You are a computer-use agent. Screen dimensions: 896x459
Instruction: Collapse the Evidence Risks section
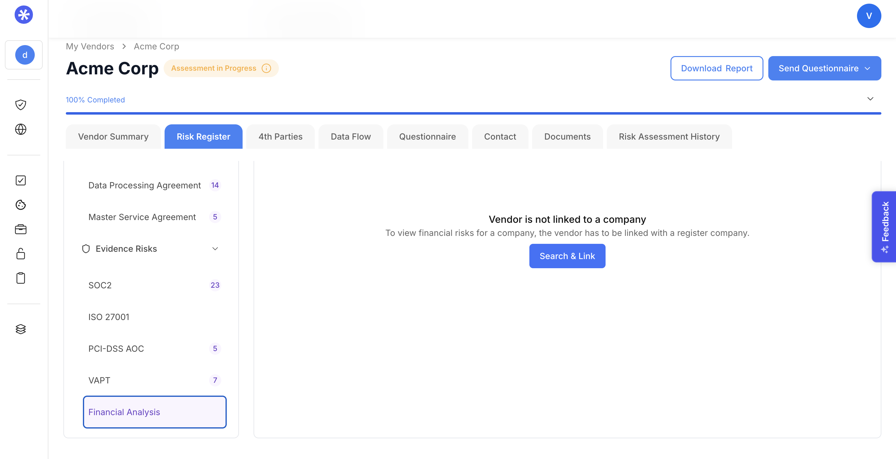215,249
